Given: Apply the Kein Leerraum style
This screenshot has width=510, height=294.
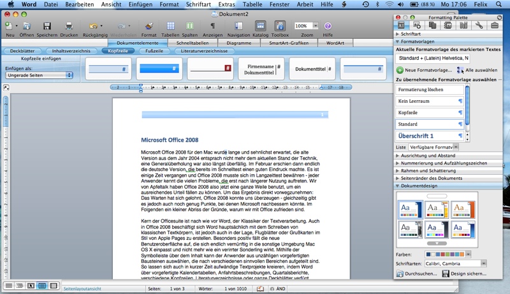Looking at the screenshot, I should tap(429, 101).
